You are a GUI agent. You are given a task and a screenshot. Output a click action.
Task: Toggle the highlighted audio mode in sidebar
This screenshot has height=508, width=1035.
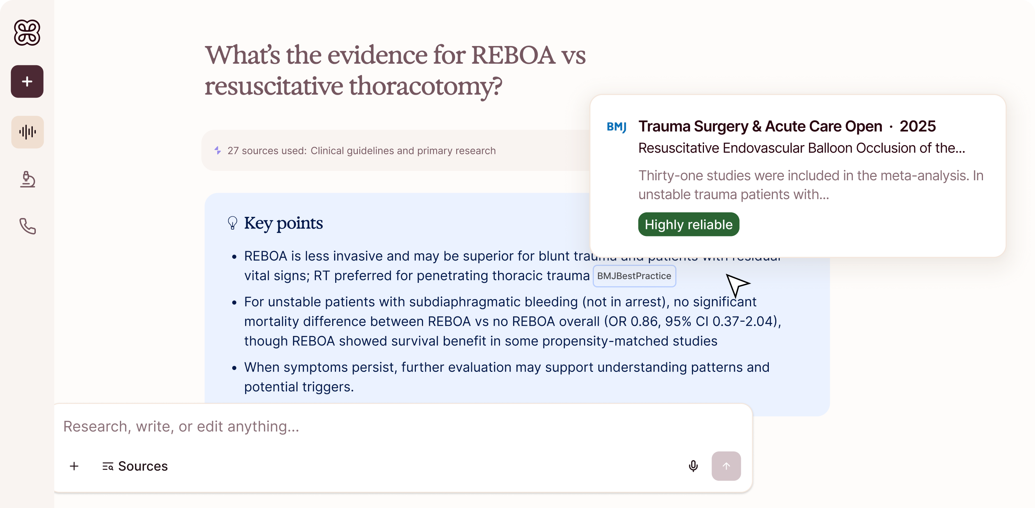coord(27,132)
